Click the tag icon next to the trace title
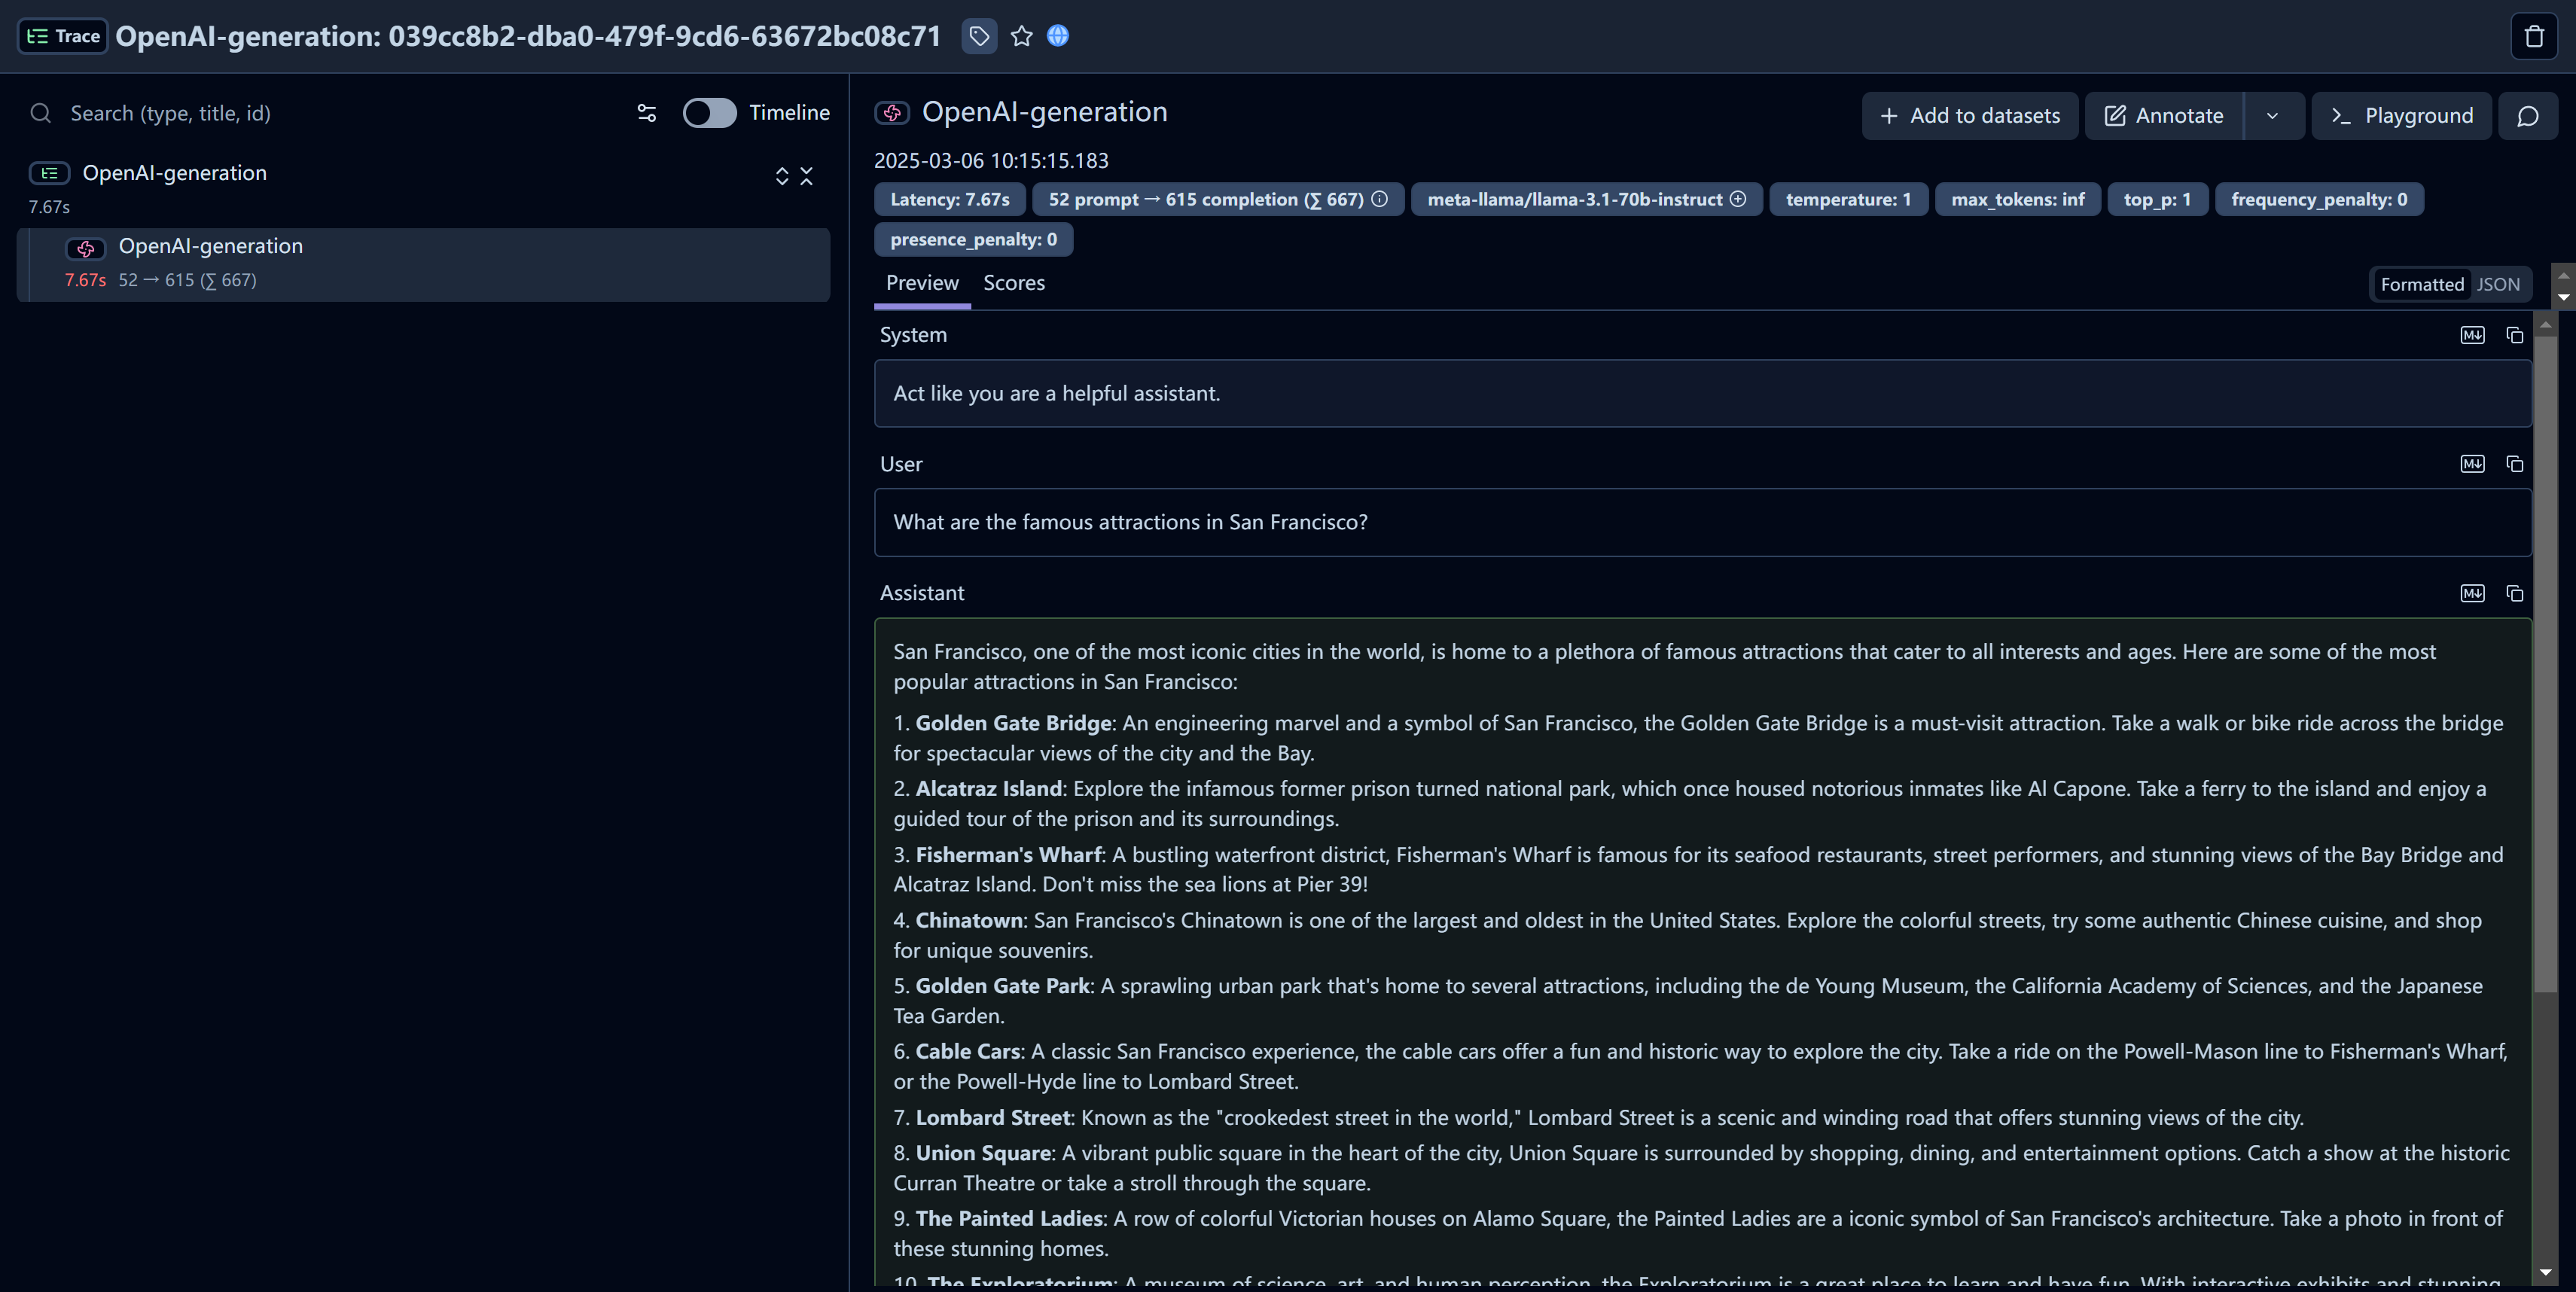 pos(979,36)
